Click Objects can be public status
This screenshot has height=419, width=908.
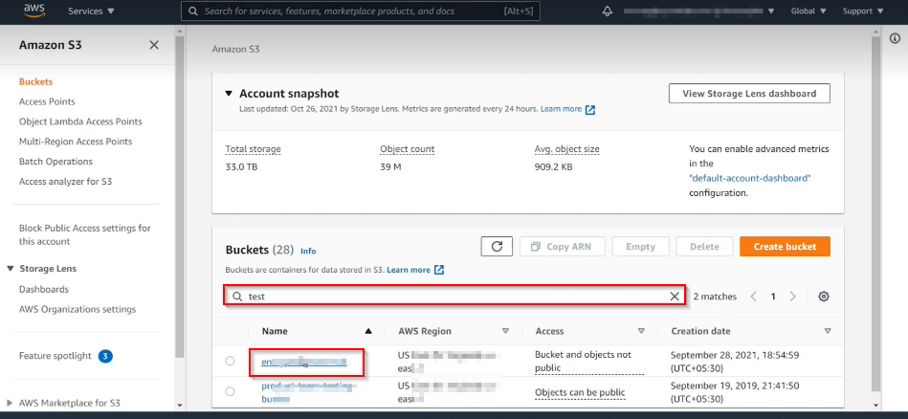580,392
